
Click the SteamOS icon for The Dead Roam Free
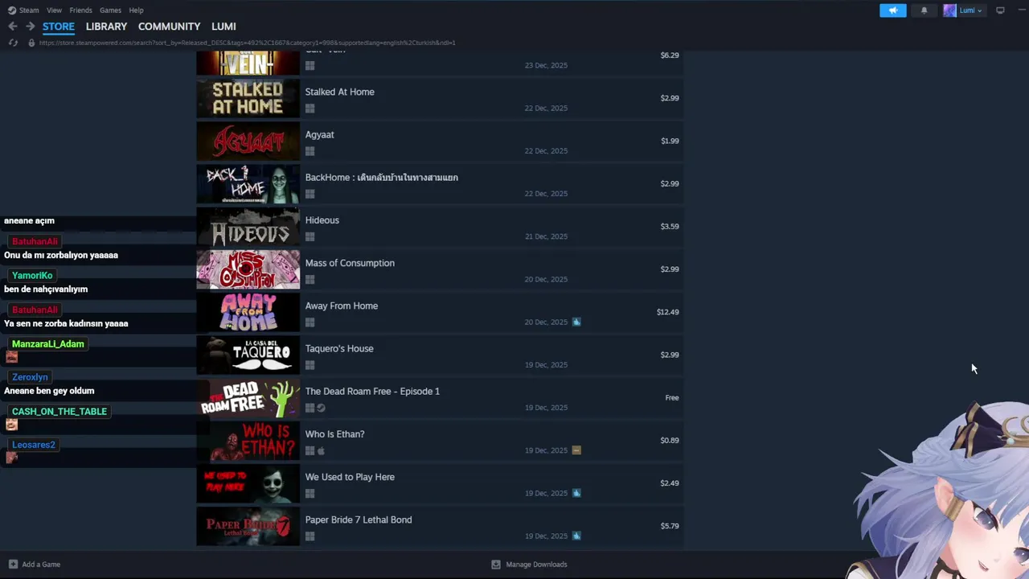click(321, 408)
